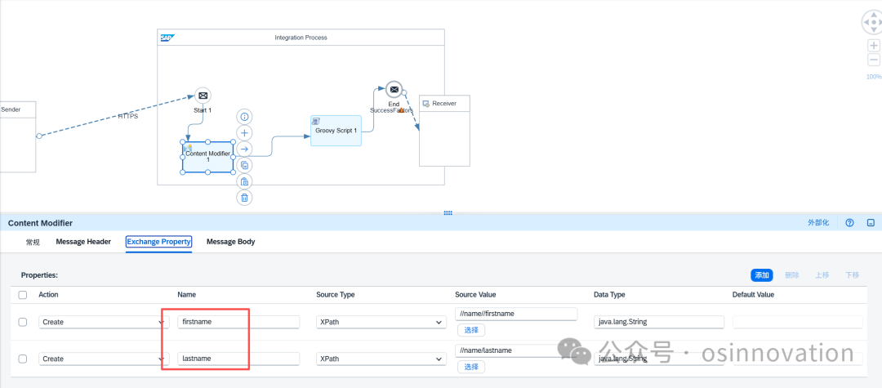The image size is (882, 388).
Task: Click the Start 1 message event icon
Action: pos(203,96)
